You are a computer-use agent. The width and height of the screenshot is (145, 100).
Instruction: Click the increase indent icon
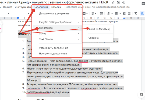point(129,13)
